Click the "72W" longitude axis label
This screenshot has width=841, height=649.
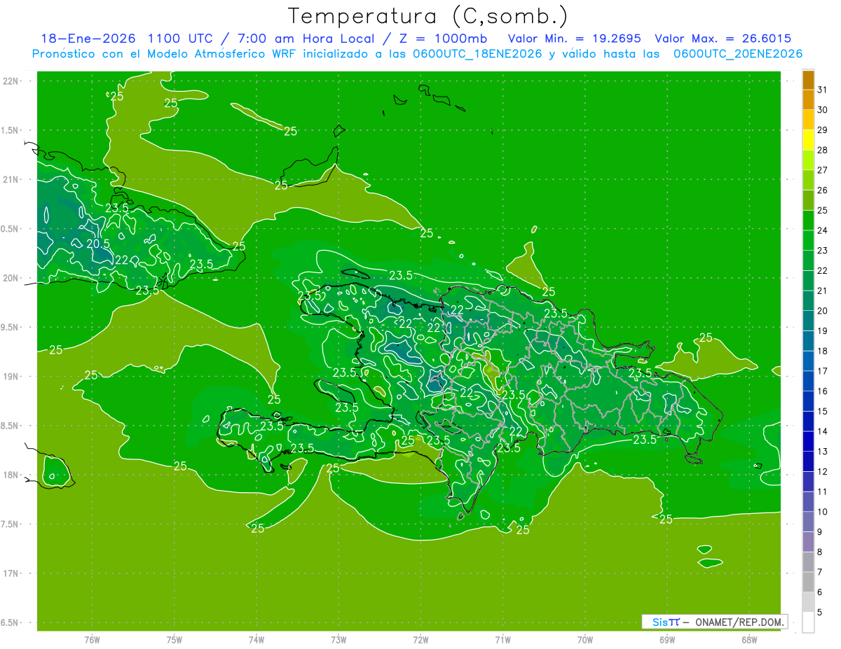[420, 639]
